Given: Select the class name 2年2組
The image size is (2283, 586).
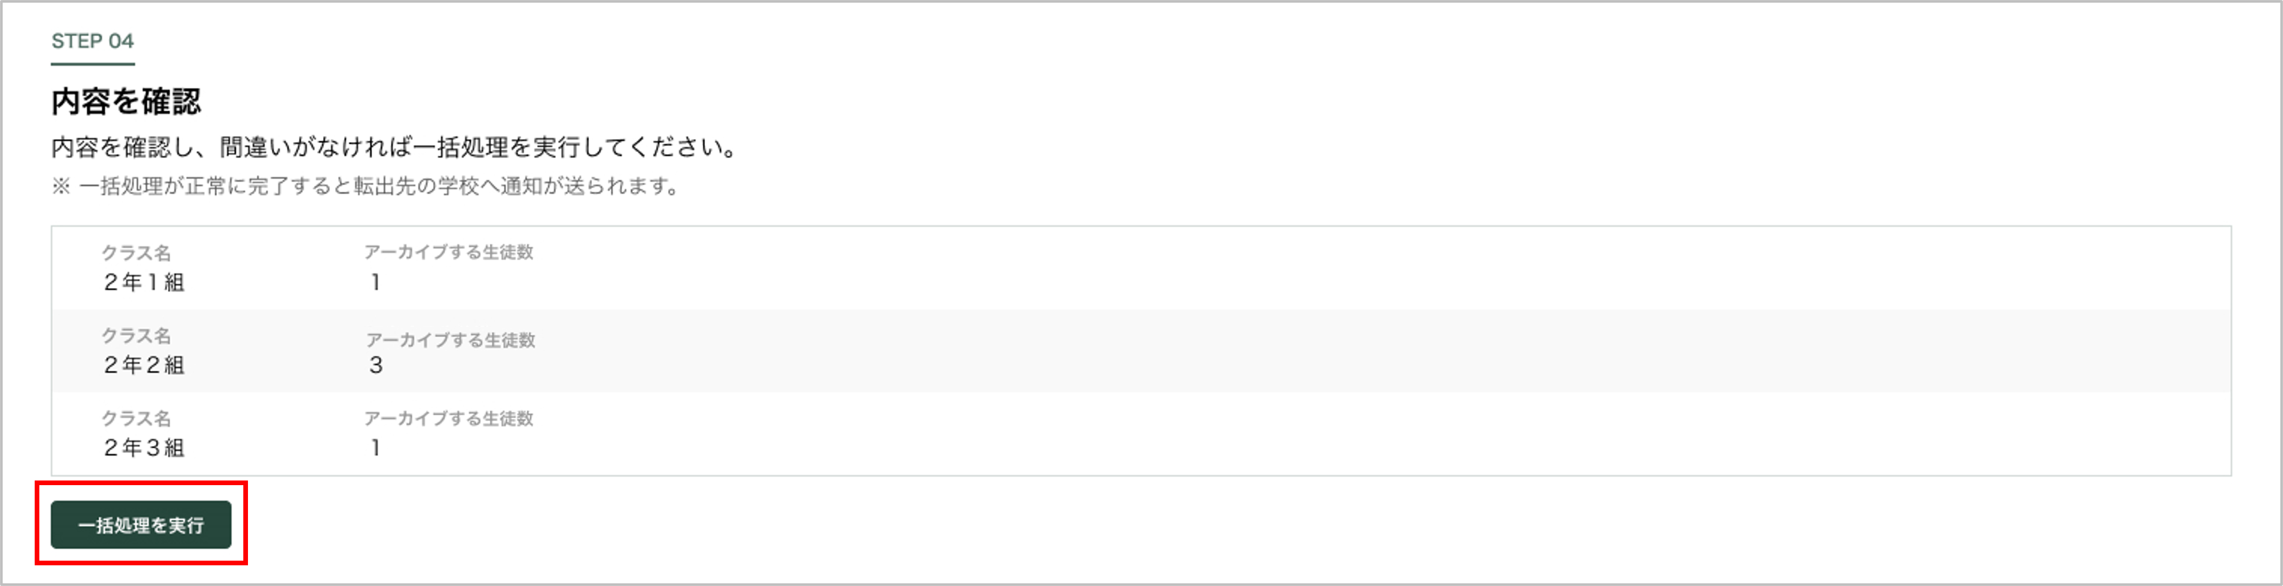Looking at the screenshot, I should click(143, 365).
